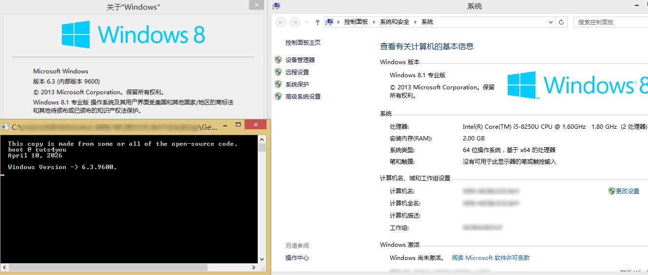This screenshot has height=275, width=648.
Task: Select 系统和安全 in the address breadcrumb
Action: (x=395, y=22)
